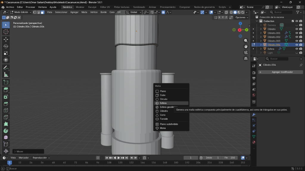
Task: Choose the Rotate tool icon
Action: coord(6,46)
